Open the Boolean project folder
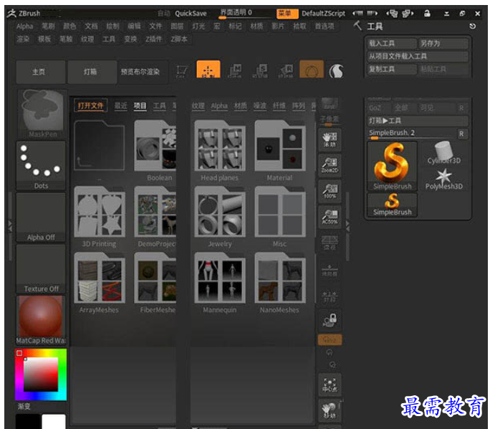Image resolution: width=490 pixels, height=429 pixels. point(159,146)
